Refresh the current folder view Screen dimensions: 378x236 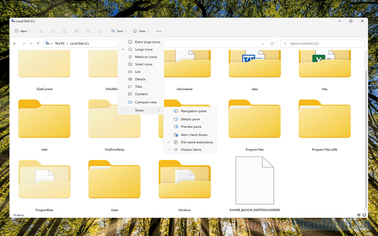[x=274, y=43]
